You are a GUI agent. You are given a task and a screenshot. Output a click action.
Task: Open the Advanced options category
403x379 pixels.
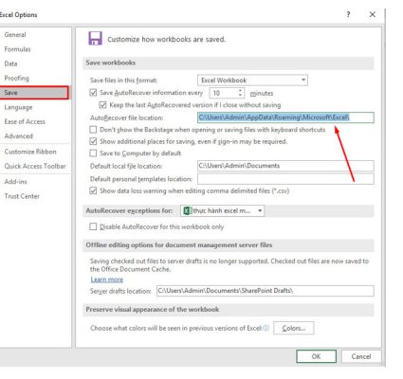(x=18, y=136)
